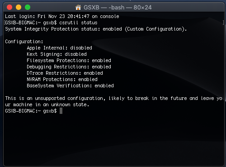This screenshot has width=226, height=167.
Task: Click the right bracket mark beside first prompt
Action: 223,23
